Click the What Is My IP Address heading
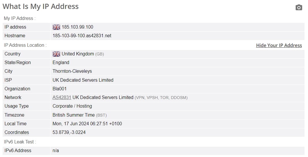Viewport: 308px width, 157px height. pos(40,6)
